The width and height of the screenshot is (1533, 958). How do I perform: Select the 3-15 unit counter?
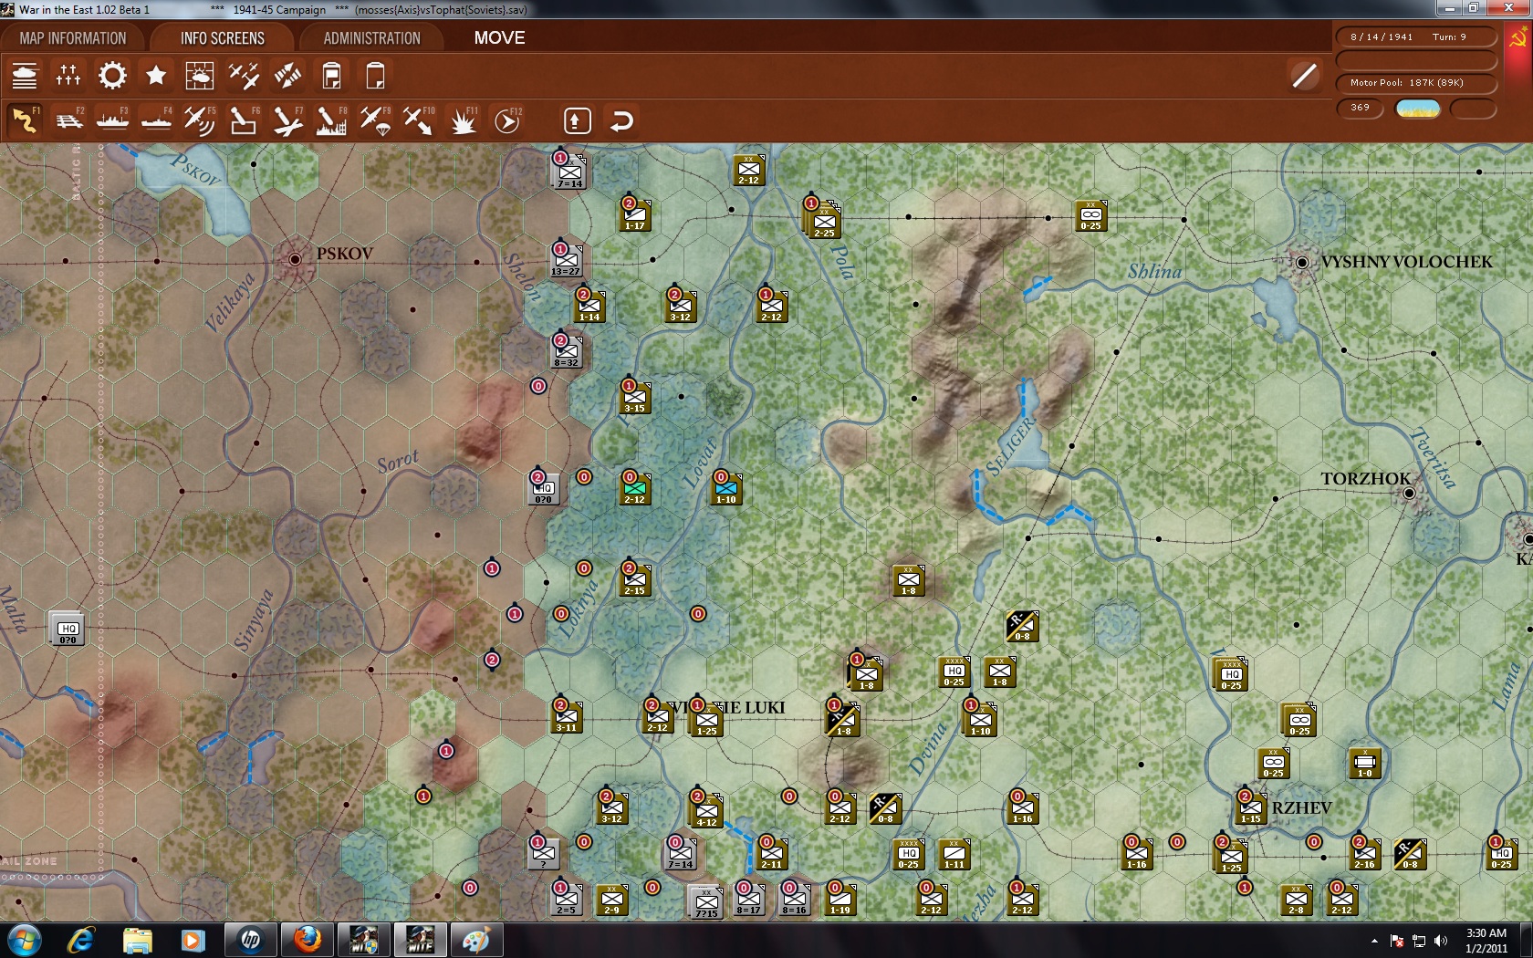point(635,397)
